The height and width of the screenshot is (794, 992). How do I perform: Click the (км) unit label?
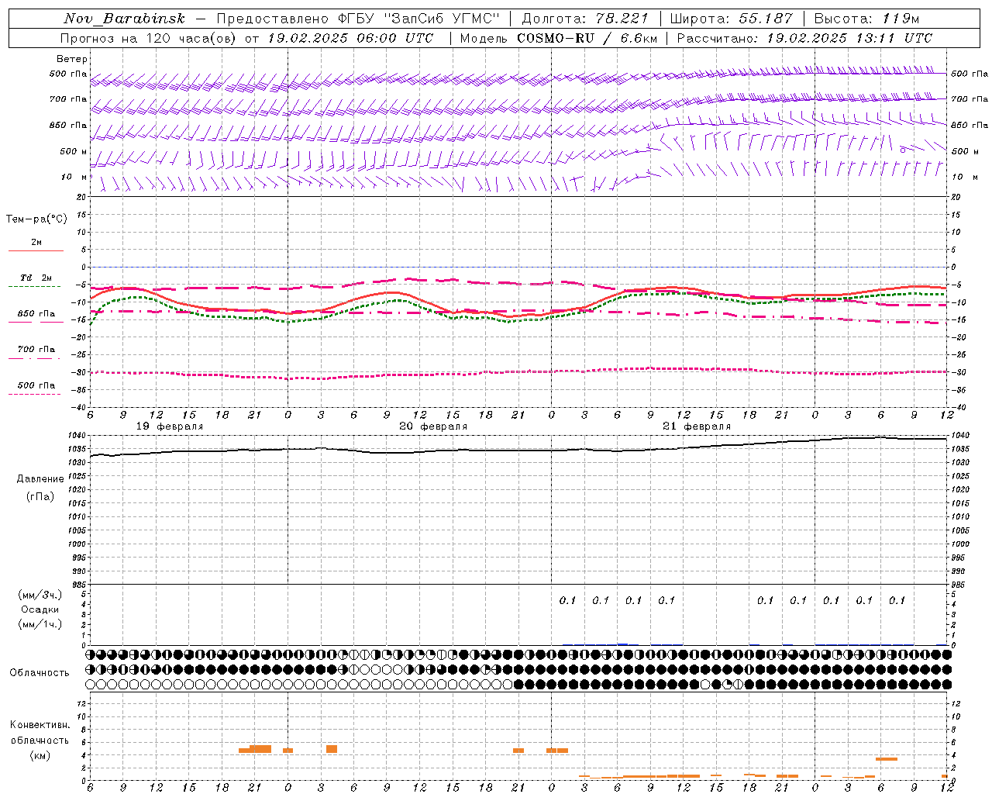[x=40, y=755]
